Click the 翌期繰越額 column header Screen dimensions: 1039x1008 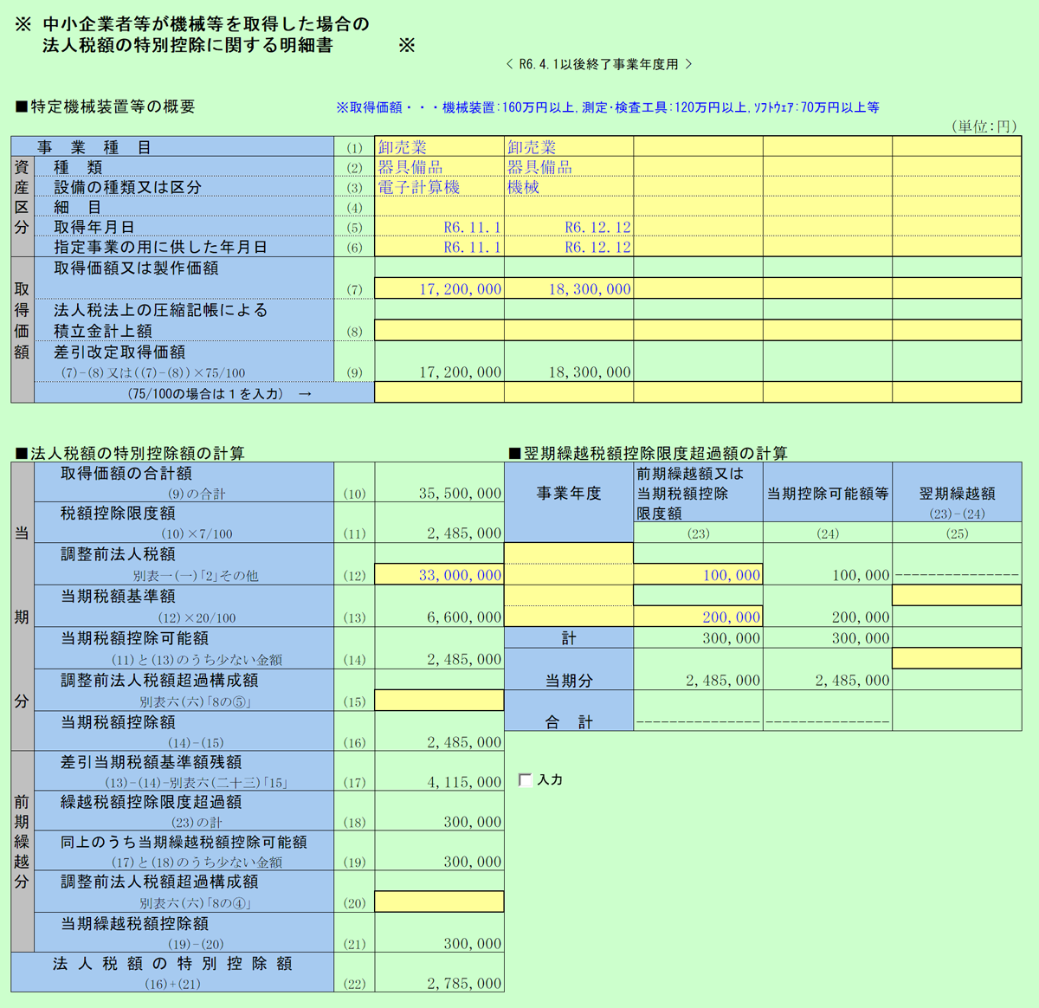[957, 493]
